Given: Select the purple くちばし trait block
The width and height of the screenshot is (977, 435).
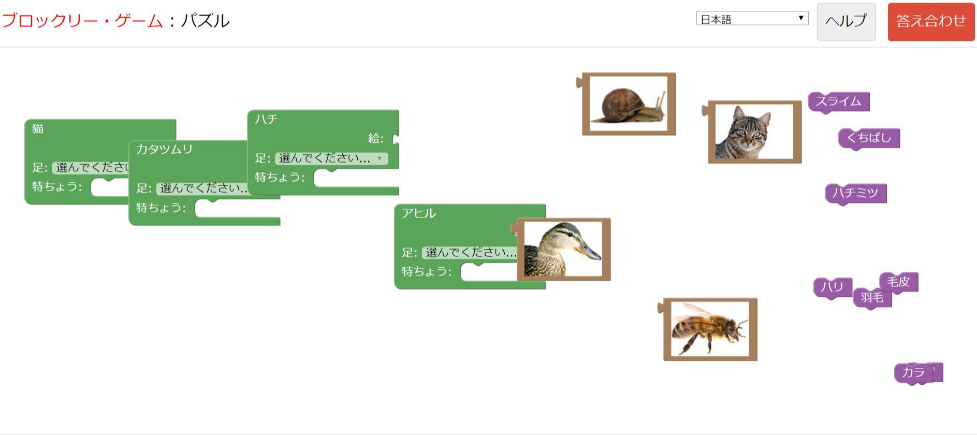Looking at the screenshot, I should [x=869, y=138].
